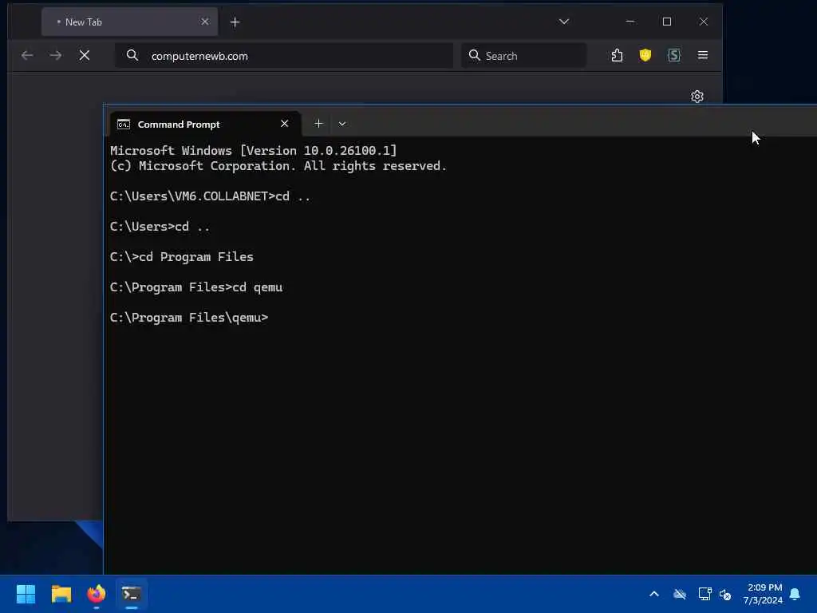Screen dimensions: 817x613
Task: Close the New Tab tab in Firefox
Action: tap(205, 22)
